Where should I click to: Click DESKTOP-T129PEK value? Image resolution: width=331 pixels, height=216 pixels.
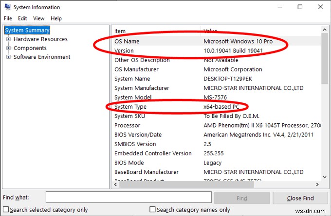tap(228, 79)
